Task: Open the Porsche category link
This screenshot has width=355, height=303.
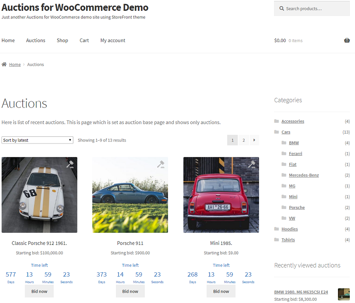Action: [297, 208]
